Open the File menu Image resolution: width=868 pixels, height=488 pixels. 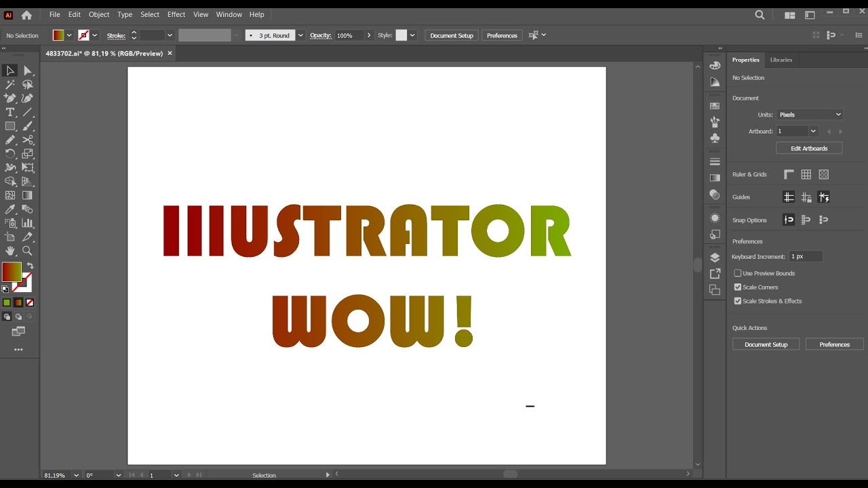coord(55,14)
